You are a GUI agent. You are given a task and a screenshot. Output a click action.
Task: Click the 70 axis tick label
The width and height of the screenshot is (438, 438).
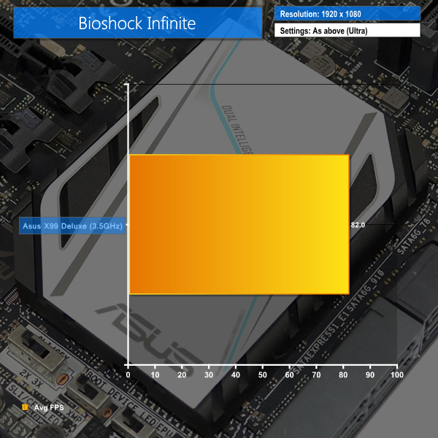click(316, 375)
